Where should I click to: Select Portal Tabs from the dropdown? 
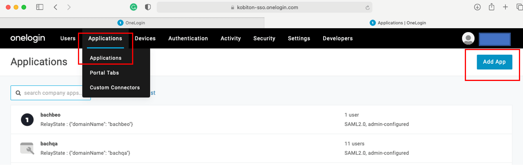[104, 73]
